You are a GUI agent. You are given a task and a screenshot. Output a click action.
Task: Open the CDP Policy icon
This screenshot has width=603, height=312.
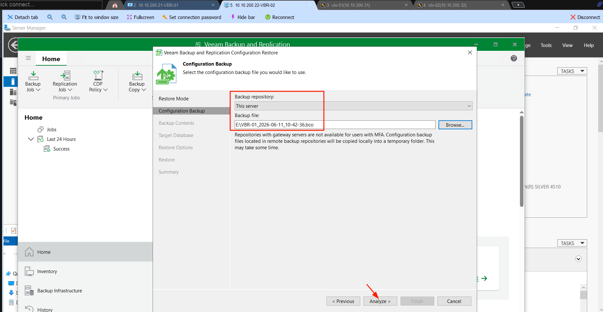point(98,75)
